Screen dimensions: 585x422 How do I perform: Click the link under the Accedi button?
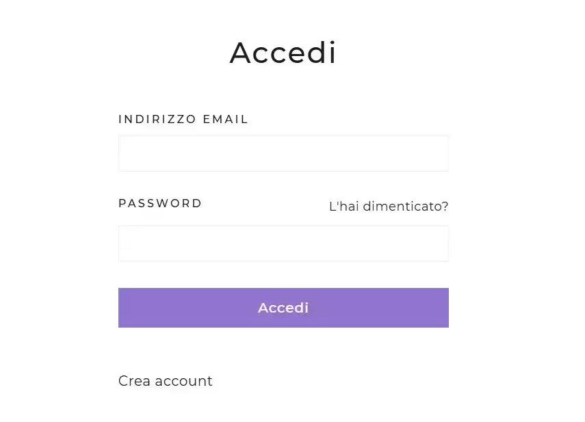point(166,381)
